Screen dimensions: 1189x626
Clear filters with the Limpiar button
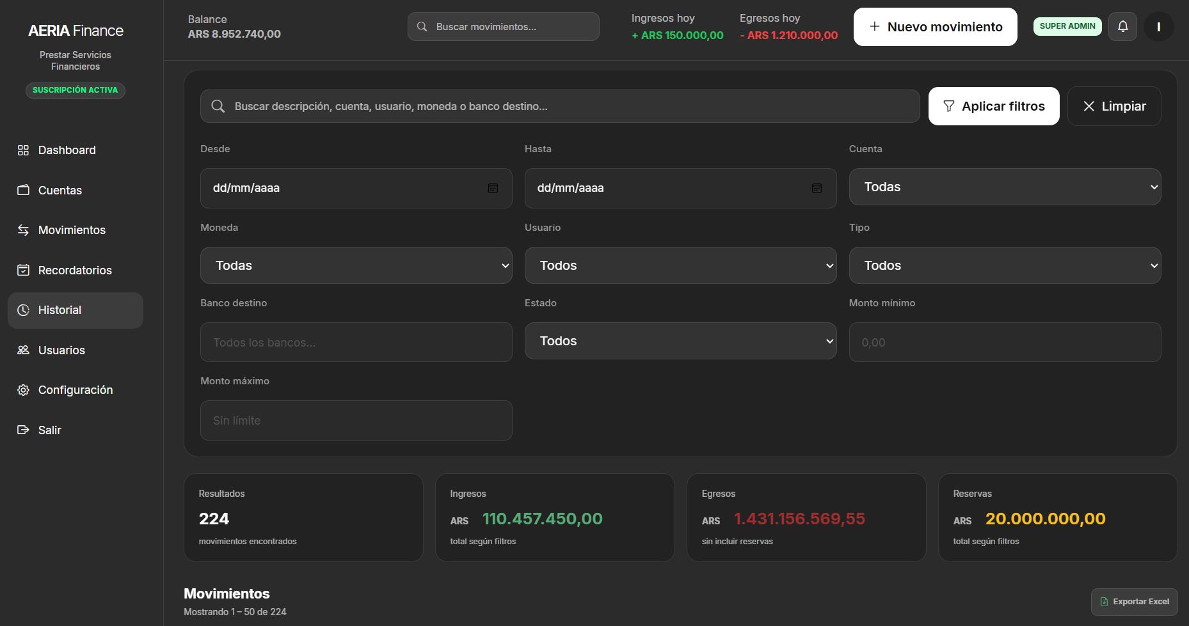click(x=1114, y=106)
